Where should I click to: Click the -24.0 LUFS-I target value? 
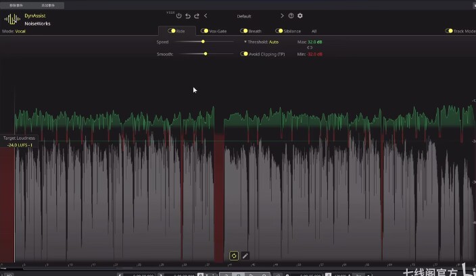pos(20,145)
